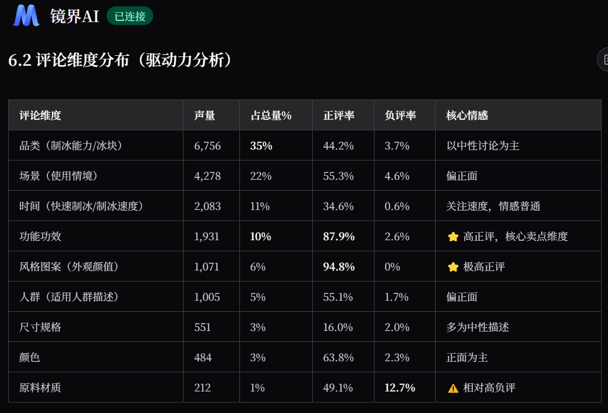Viewport: 608px width, 413px height.
Task: Select the 品类（制冰能力/冰块）row label
Action: pyautogui.click(x=72, y=145)
